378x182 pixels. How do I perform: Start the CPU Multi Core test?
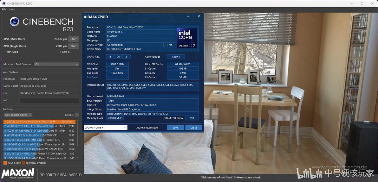(74, 39)
